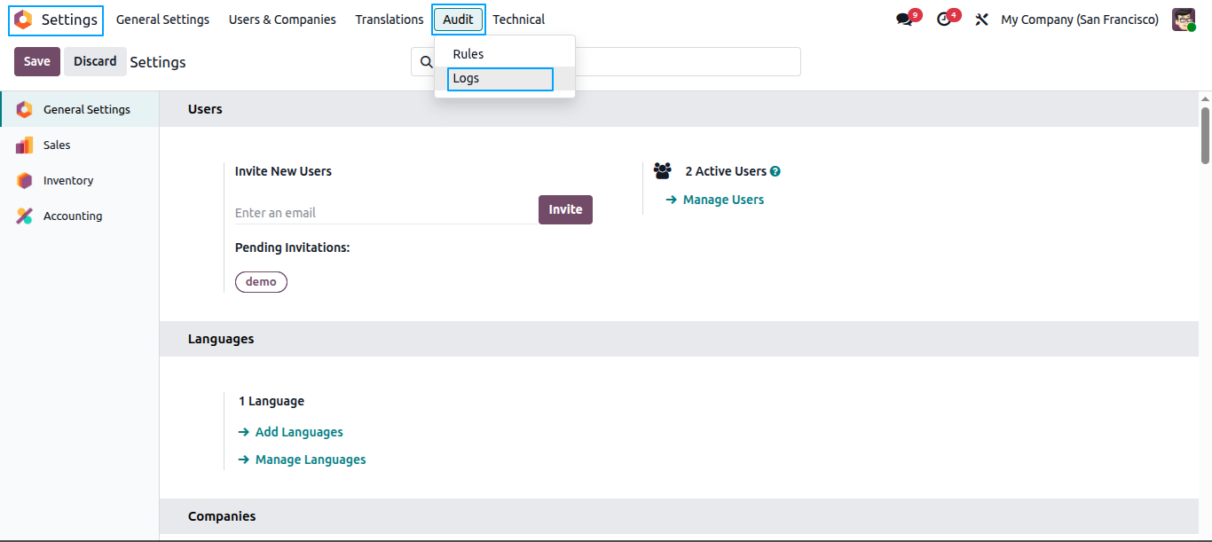Click the help question mark beside Active Users
This screenshot has width=1212, height=542.
(775, 172)
